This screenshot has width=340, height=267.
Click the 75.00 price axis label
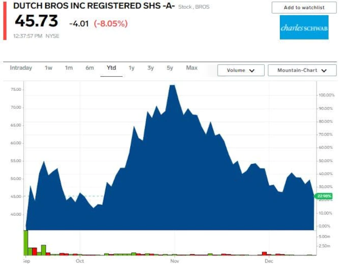[x=16, y=89]
